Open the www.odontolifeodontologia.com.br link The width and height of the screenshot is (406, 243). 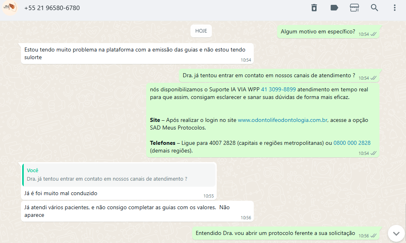point(282,120)
